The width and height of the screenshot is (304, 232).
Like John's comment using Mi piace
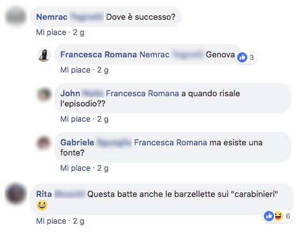(x=75, y=119)
